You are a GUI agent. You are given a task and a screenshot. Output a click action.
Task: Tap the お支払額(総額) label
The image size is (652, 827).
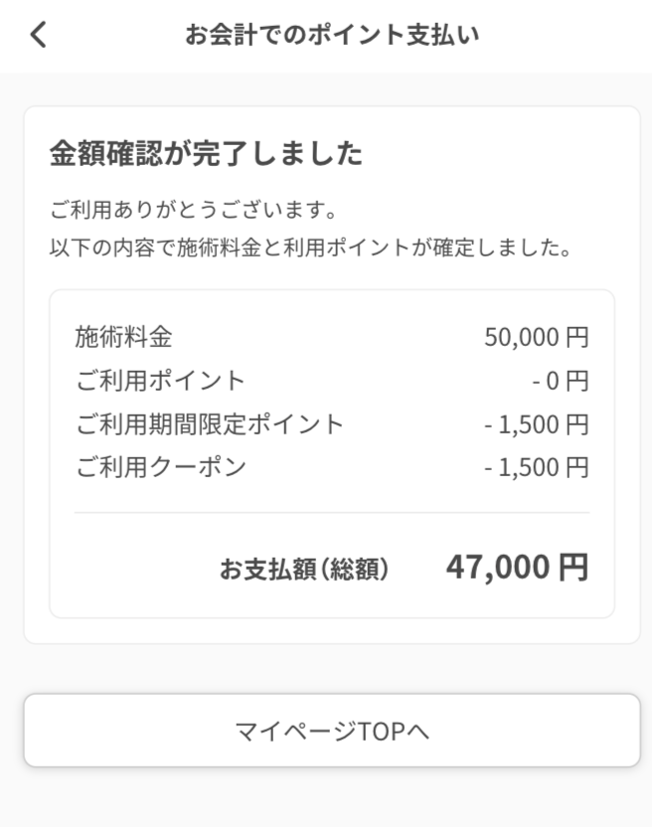pos(304,570)
